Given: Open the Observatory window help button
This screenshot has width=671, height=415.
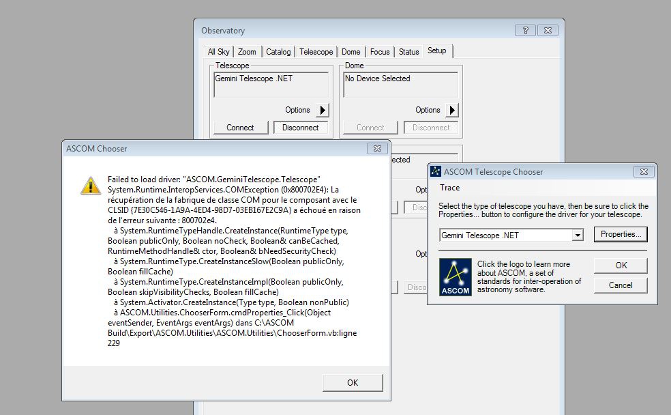Looking at the screenshot, I should pos(526,31).
